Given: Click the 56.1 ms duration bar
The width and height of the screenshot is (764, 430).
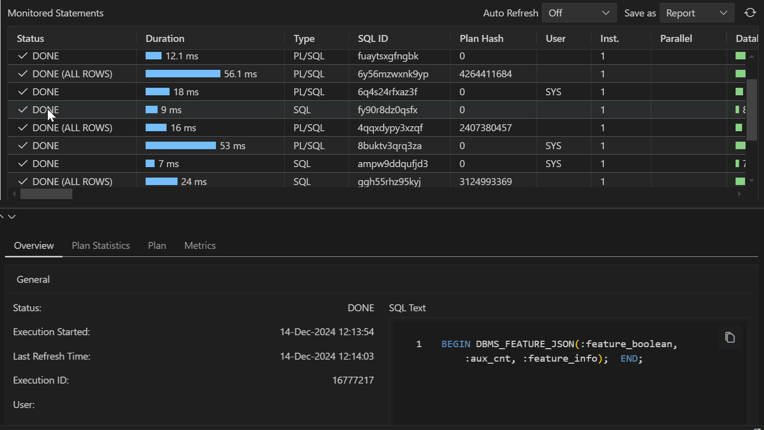Looking at the screenshot, I should pyautogui.click(x=183, y=74).
